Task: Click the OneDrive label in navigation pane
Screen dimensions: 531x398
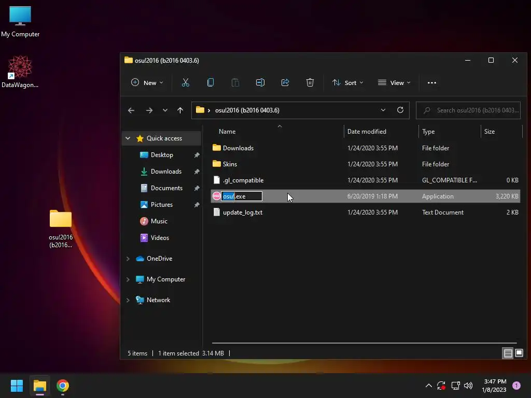Action: pos(160,259)
